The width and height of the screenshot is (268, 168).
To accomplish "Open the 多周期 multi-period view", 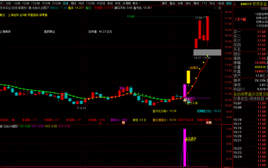I will (x=126, y=3).
